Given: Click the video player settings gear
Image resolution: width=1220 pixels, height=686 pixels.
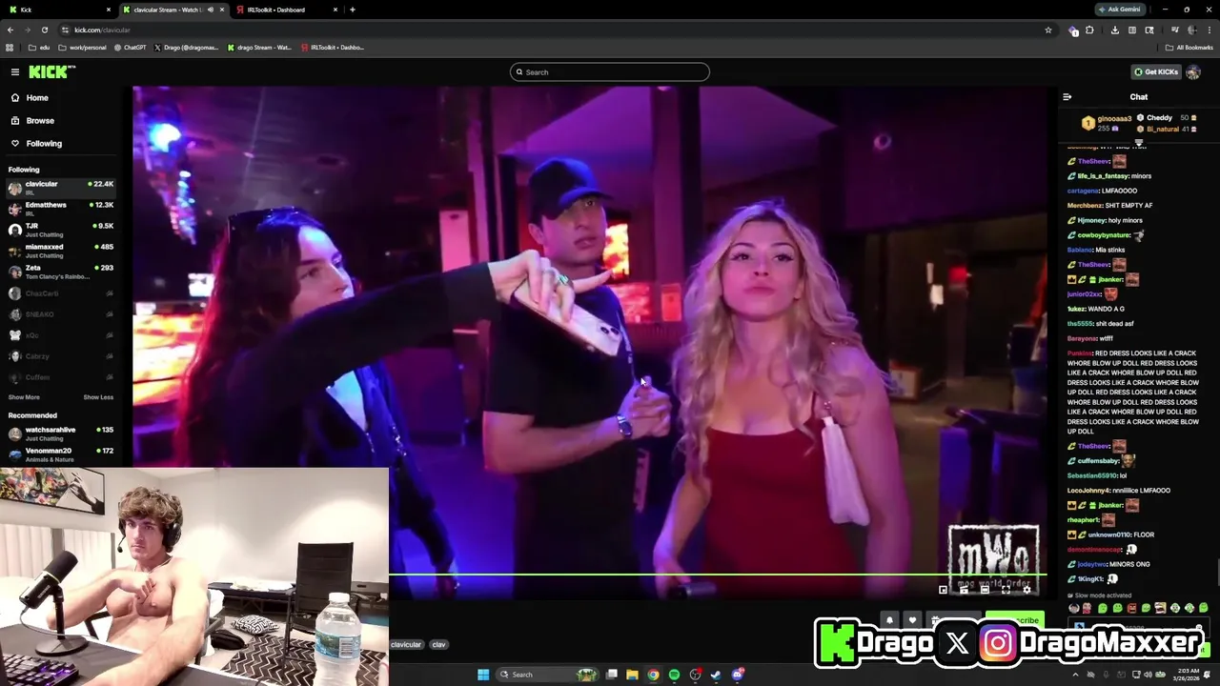Looking at the screenshot, I should coord(1027,590).
